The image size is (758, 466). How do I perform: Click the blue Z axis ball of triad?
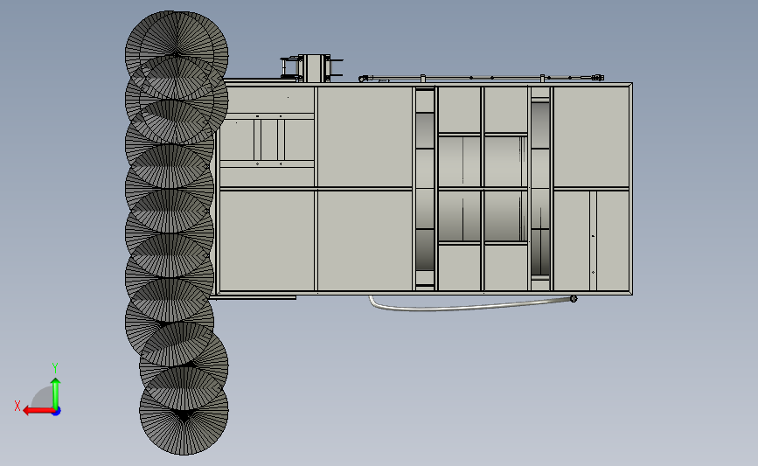pyautogui.click(x=56, y=412)
